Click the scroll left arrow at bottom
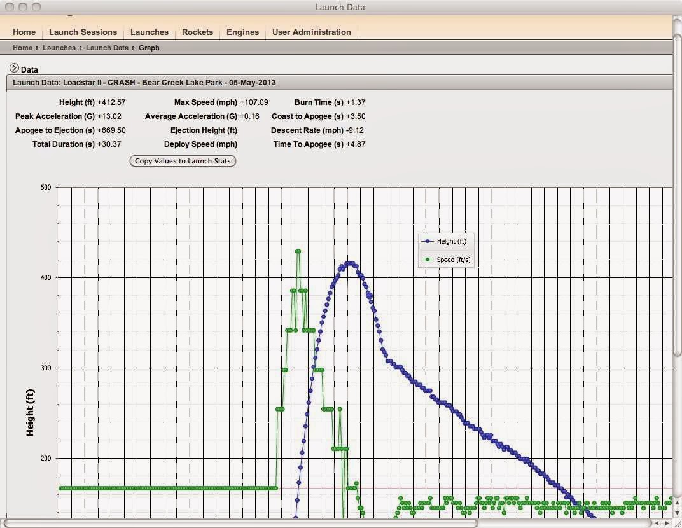 (657, 523)
